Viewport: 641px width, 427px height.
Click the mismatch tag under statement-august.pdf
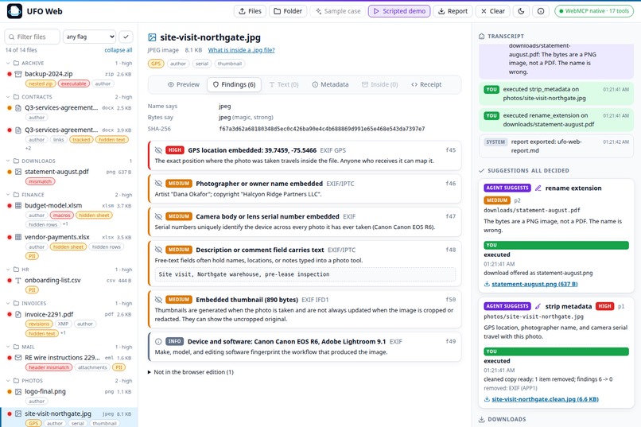[40, 181]
